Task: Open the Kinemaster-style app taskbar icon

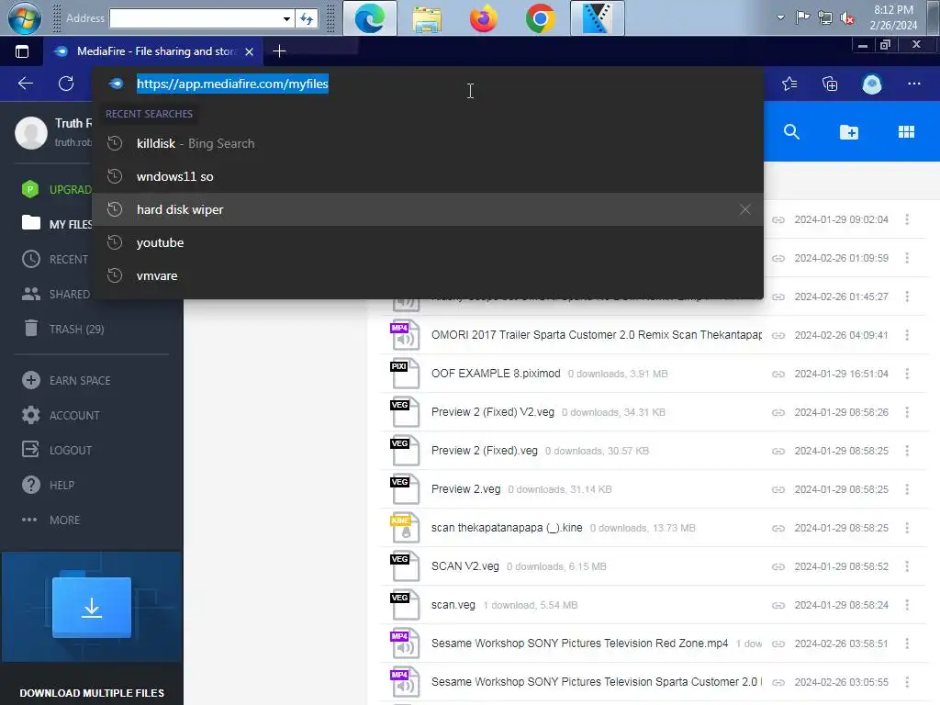Action: pos(597,18)
